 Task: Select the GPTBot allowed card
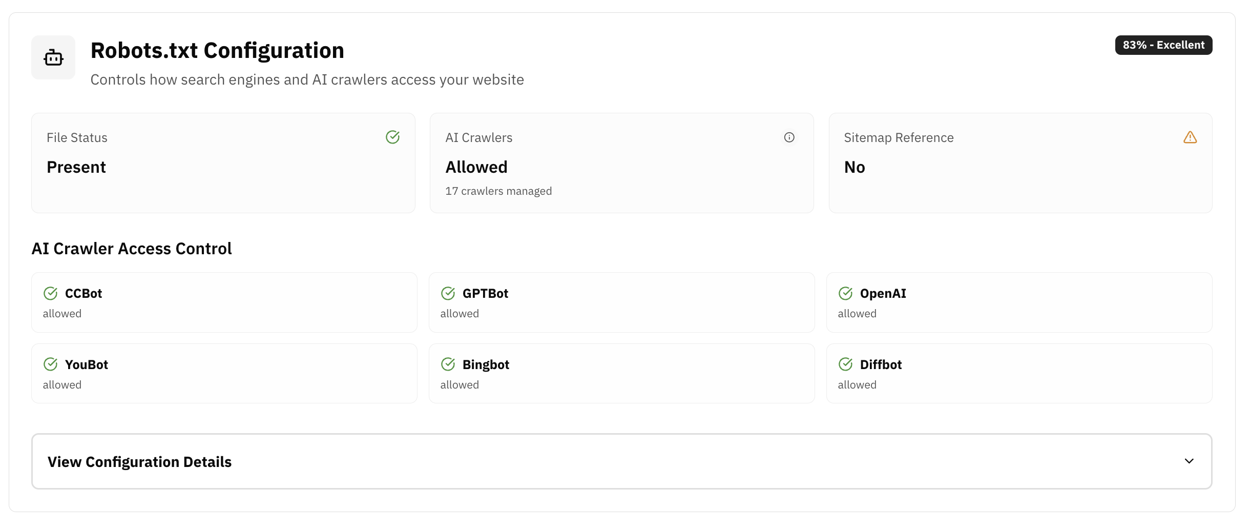pyautogui.click(x=622, y=302)
